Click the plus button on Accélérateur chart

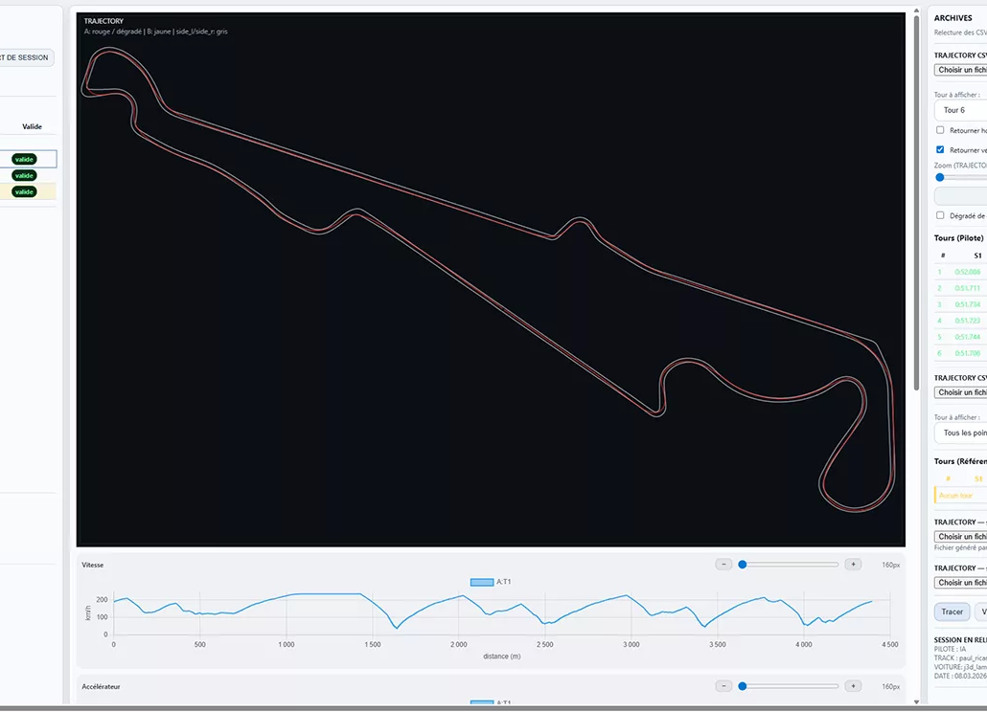pos(853,686)
